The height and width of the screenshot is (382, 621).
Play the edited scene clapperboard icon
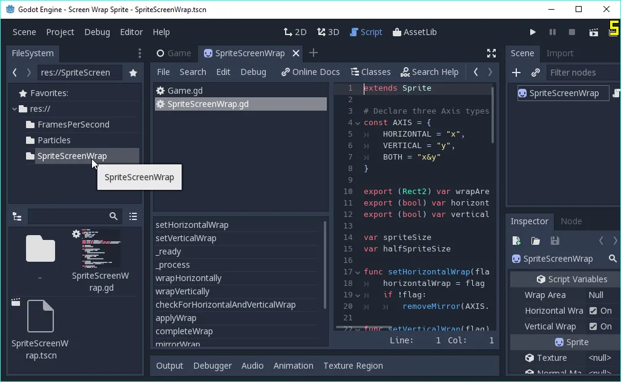pyautogui.click(x=594, y=32)
